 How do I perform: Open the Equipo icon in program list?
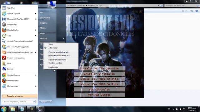click(4, 69)
